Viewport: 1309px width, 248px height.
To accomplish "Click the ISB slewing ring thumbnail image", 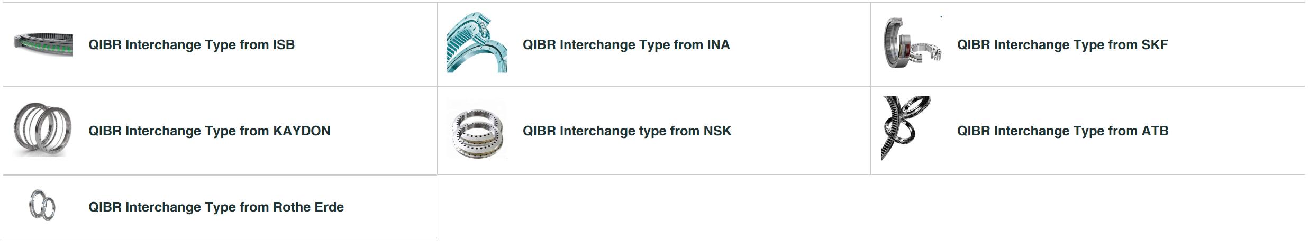I will 43,44.
